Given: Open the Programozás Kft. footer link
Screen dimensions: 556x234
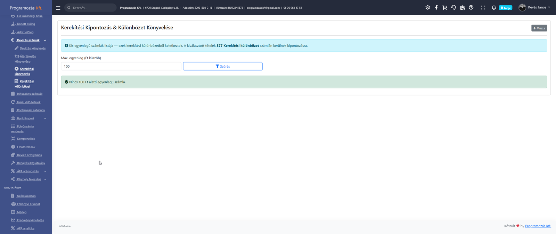Looking at the screenshot, I should click(538, 226).
